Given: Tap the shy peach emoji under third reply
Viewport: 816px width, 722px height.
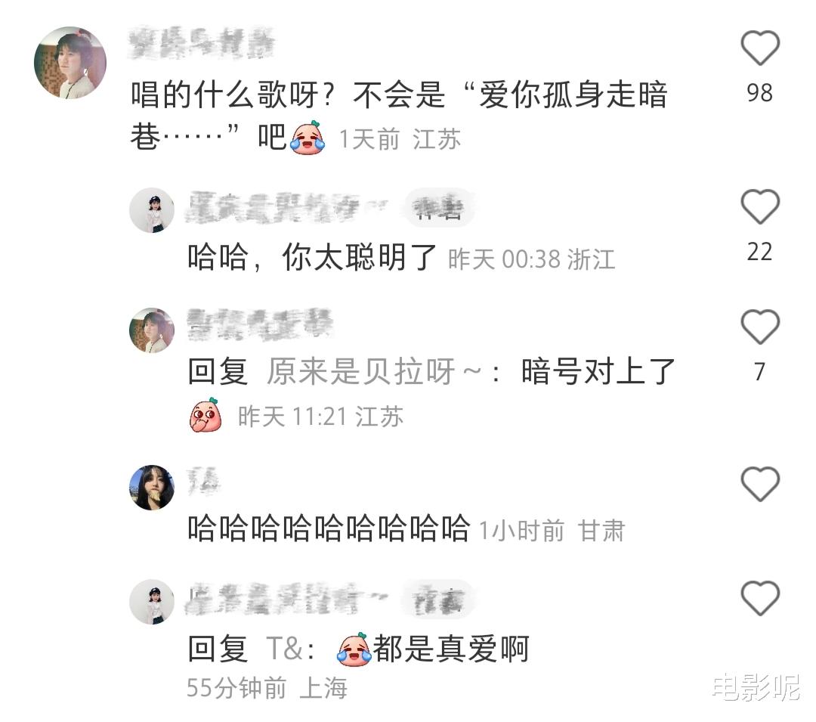Looking at the screenshot, I should (x=206, y=415).
